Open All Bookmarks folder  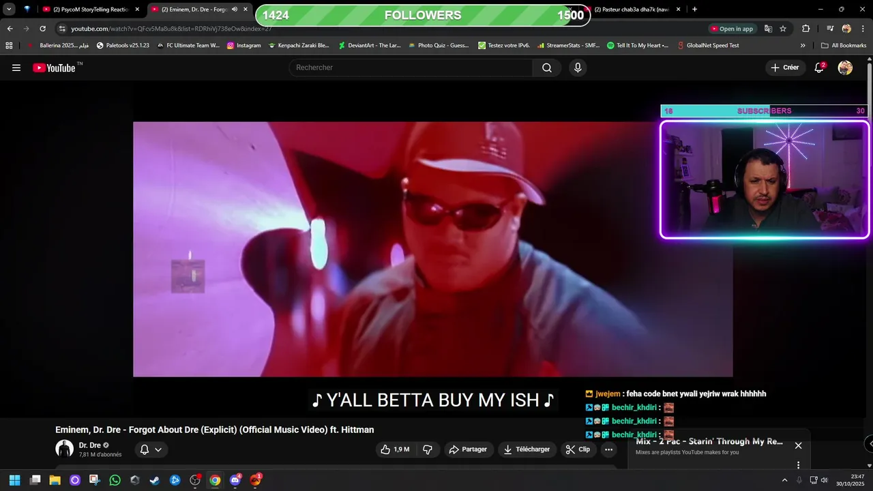pyautogui.click(x=844, y=46)
